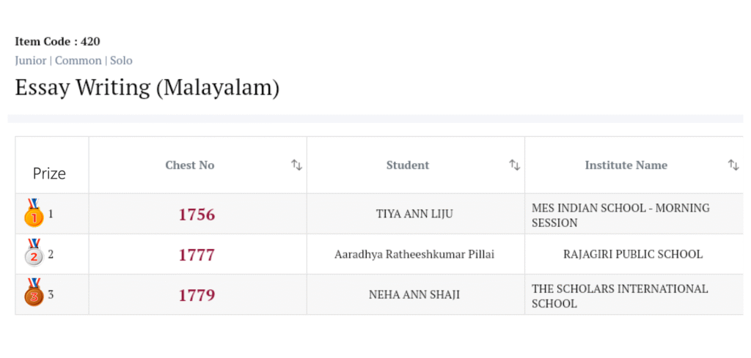Viewport: 751px width, 358px height.
Task: Click the Institute Name column header
Action: pos(626,165)
